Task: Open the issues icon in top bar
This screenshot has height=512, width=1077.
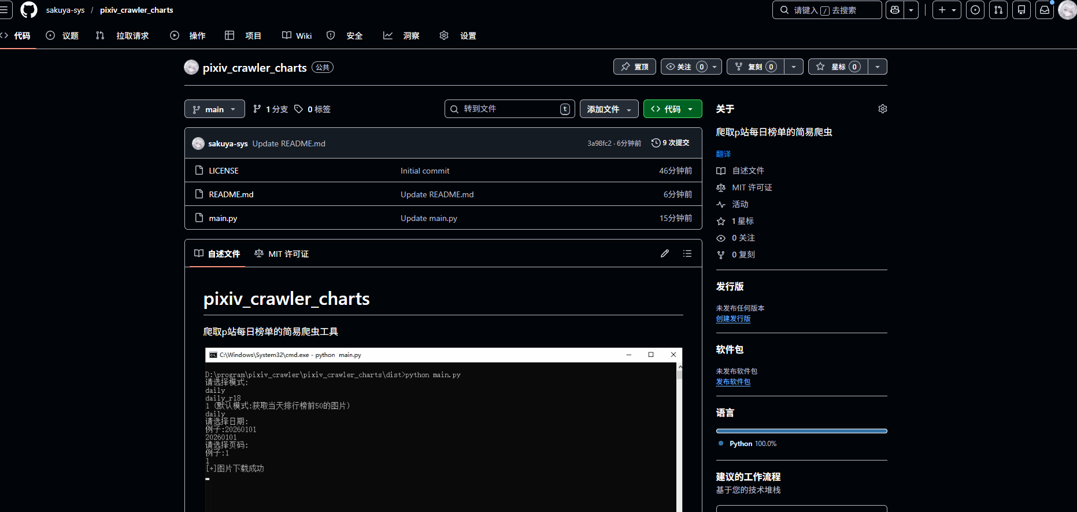Action: pos(975,10)
